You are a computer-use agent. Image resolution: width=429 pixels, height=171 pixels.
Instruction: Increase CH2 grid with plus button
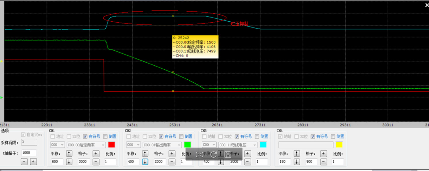click(x=172, y=154)
